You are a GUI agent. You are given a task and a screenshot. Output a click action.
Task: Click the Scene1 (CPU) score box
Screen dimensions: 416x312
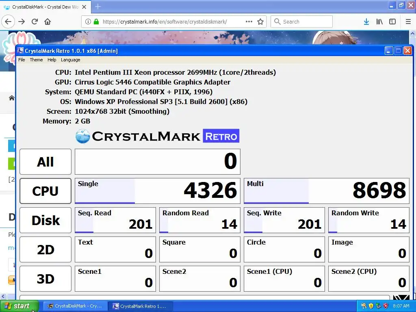[x=284, y=279]
